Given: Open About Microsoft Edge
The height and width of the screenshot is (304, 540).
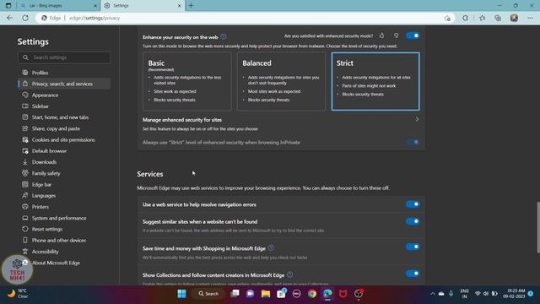Looking at the screenshot, I should (x=56, y=263).
